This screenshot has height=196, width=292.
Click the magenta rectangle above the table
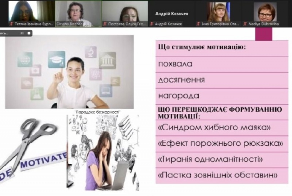[x=264, y=34]
